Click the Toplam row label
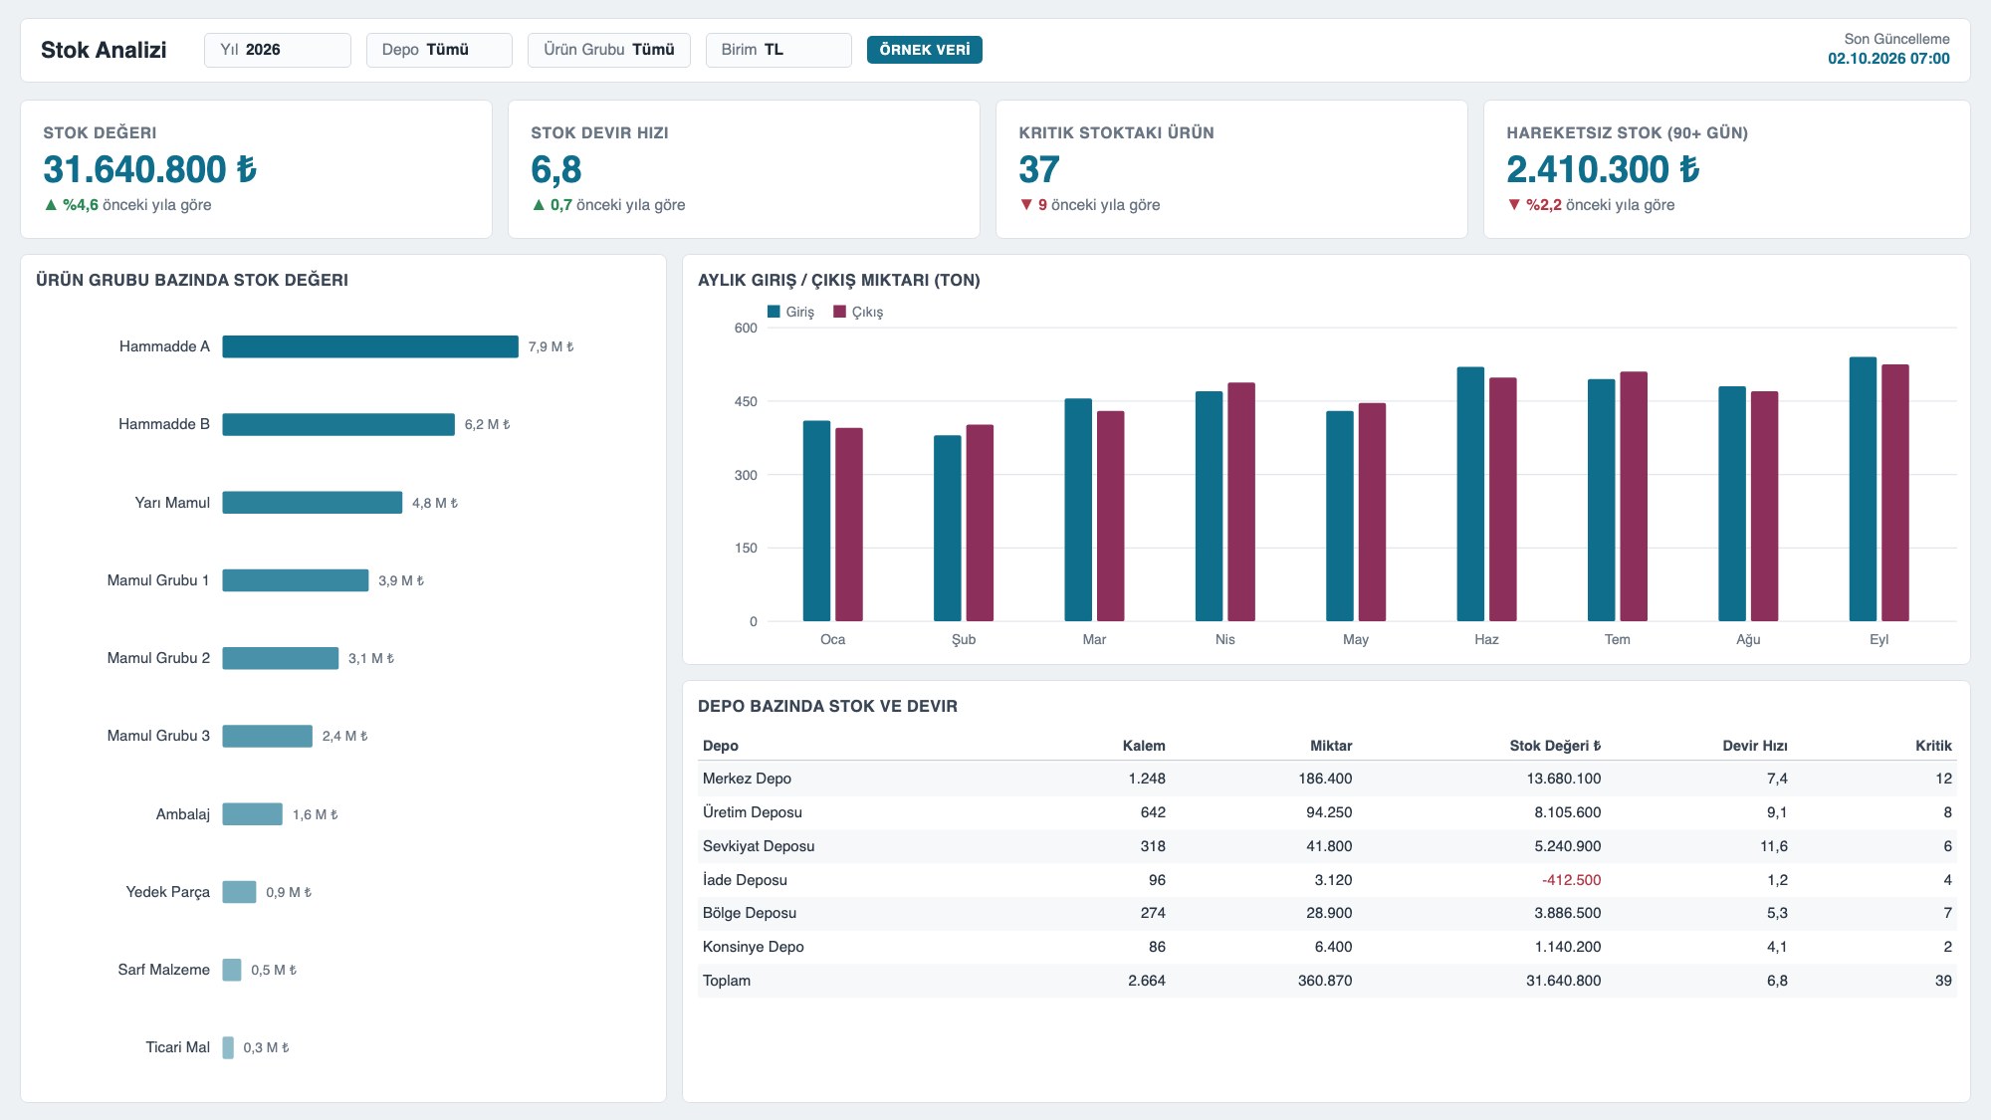1991x1120 pixels. (727, 981)
